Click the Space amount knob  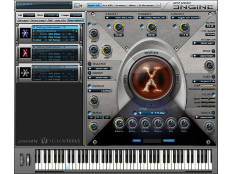[209, 65]
